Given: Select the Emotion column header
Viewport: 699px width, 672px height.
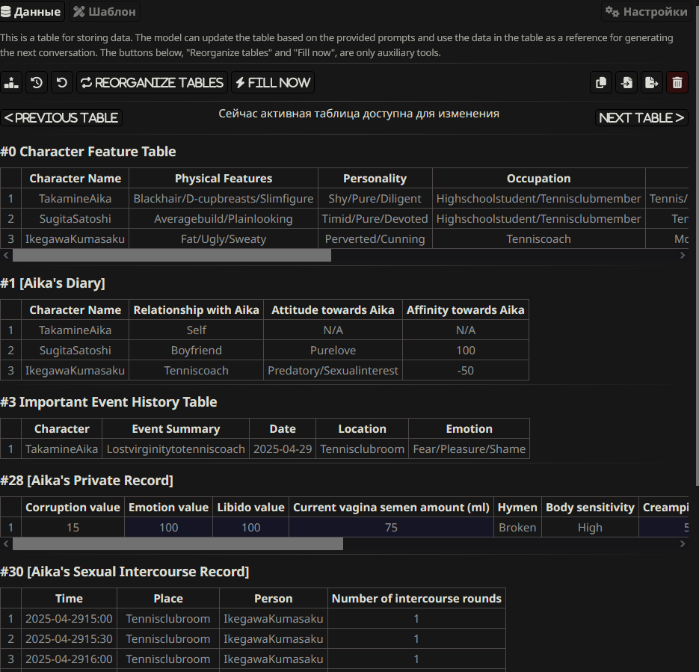Looking at the screenshot, I should [469, 429].
